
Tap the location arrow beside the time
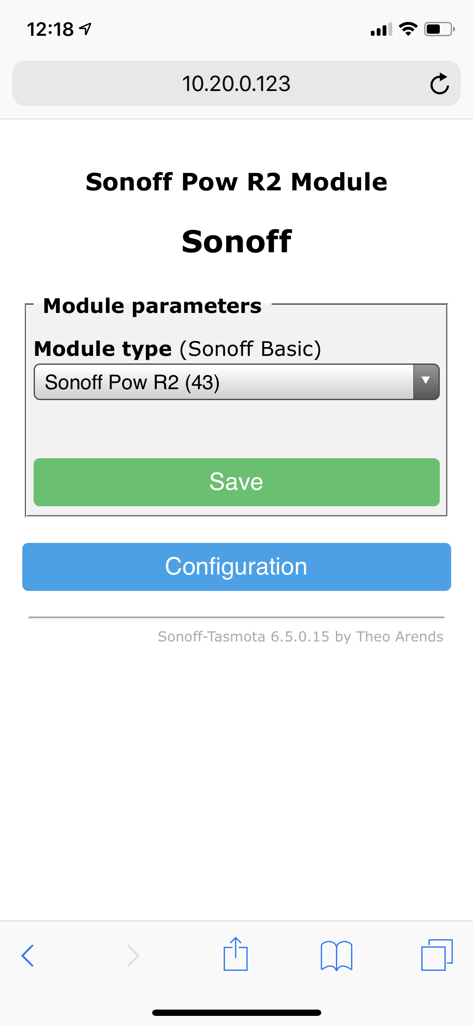point(85,29)
